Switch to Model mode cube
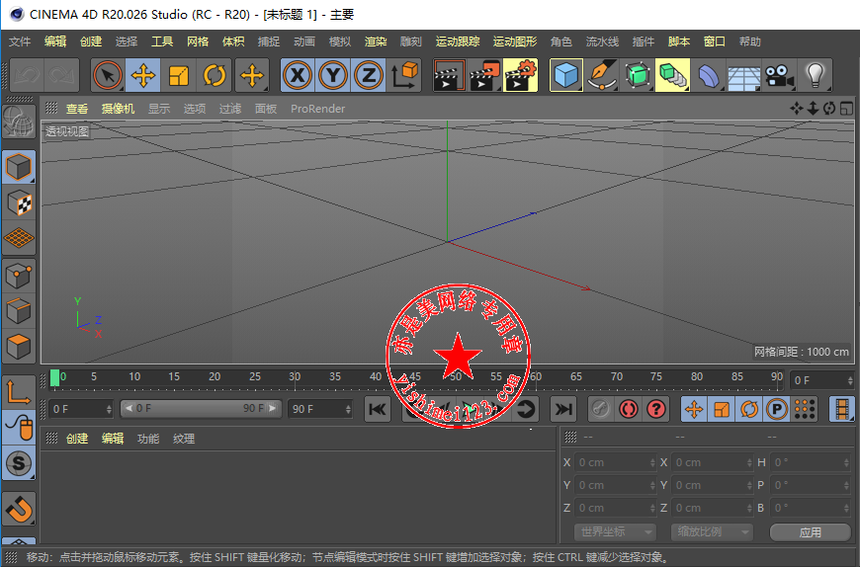Screen dimensions: 860x567 19,167
